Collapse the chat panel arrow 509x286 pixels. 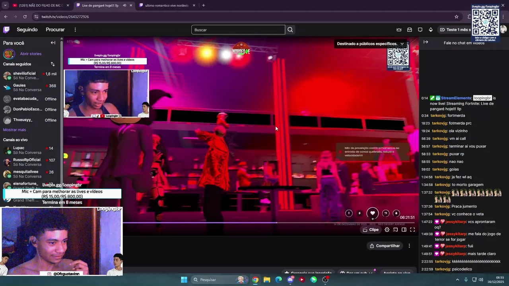pos(426,42)
